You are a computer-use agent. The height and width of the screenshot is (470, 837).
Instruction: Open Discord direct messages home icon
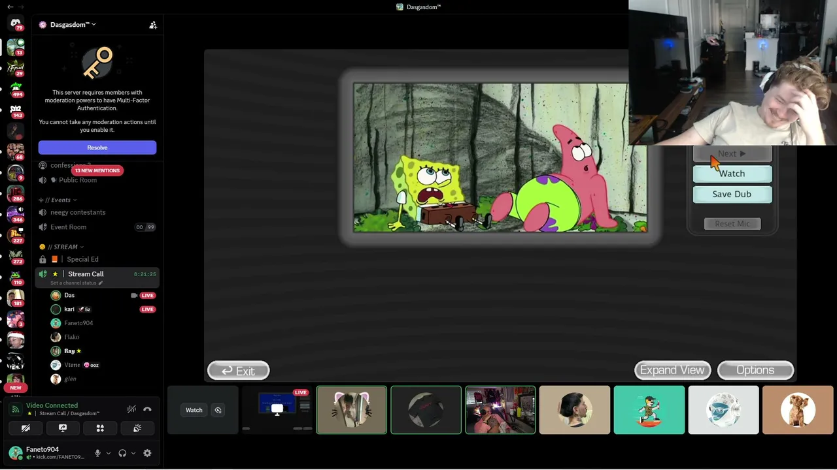(16, 23)
